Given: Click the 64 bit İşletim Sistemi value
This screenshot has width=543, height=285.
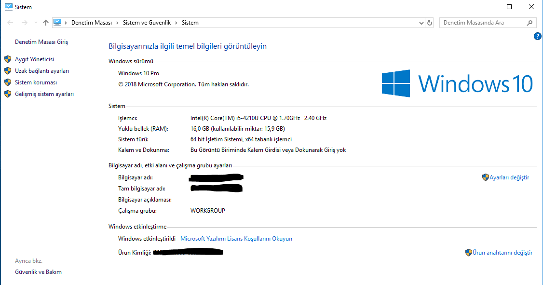Looking at the screenshot, I should tap(241, 139).
